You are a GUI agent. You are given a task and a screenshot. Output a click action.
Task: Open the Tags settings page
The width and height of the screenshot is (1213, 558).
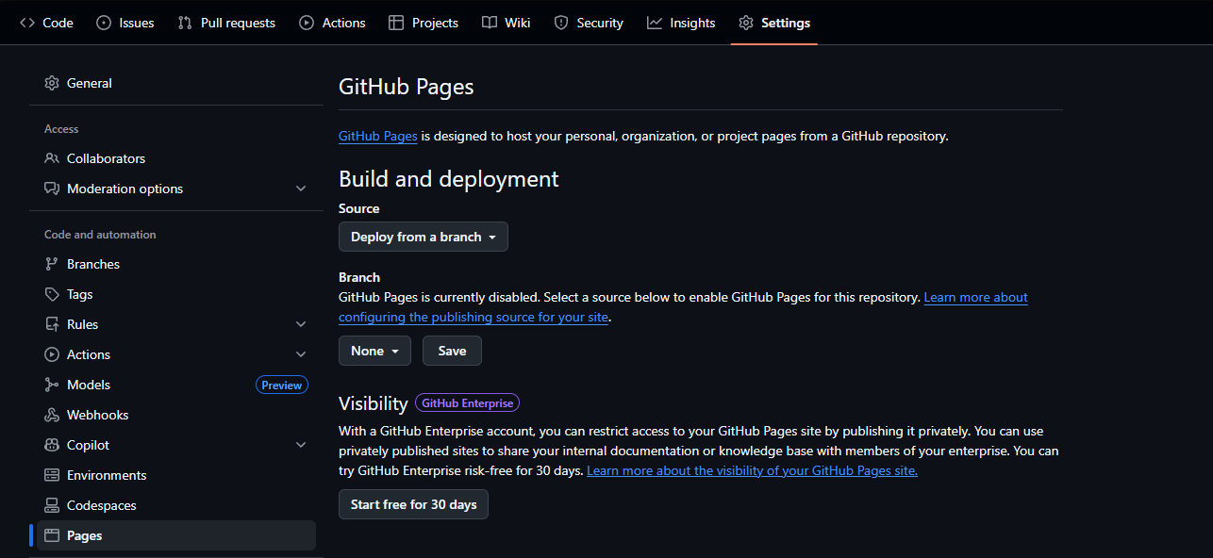77,293
